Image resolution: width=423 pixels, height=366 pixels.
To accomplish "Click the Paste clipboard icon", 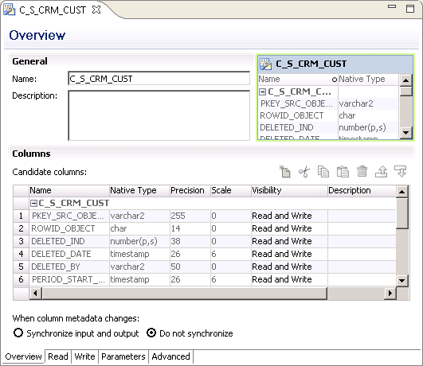I will tap(343, 172).
